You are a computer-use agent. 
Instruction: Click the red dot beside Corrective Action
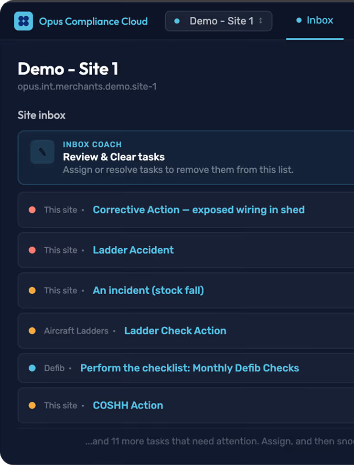[32, 210]
